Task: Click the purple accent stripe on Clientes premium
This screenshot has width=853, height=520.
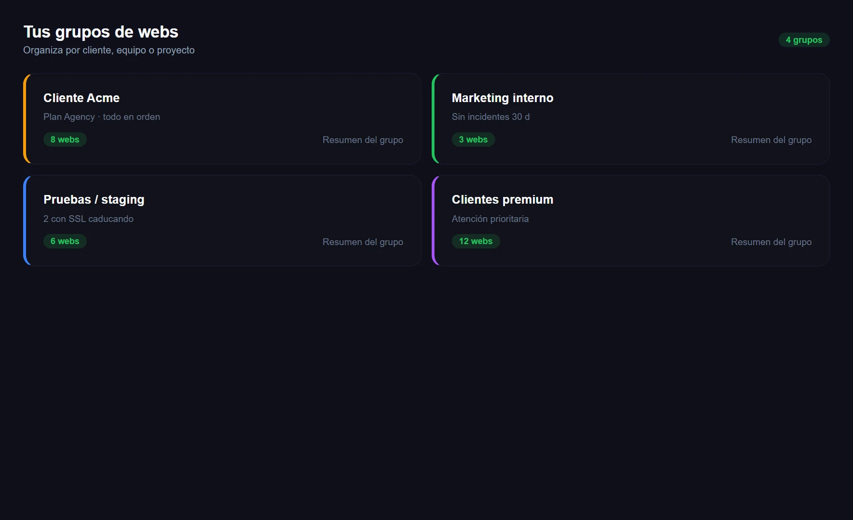Action: point(433,221)
